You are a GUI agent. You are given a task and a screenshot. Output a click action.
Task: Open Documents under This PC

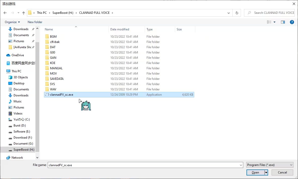[21, 89]
